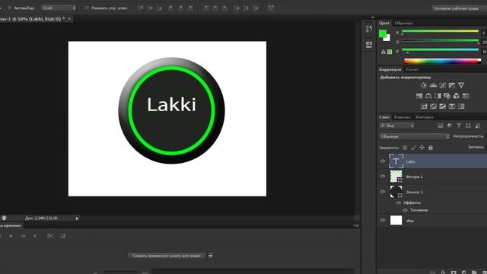Toggle visibility of Тиснение effect
The height and width of the screenshot is (274, 487).
pyautogui.click(x=405, y=210)
